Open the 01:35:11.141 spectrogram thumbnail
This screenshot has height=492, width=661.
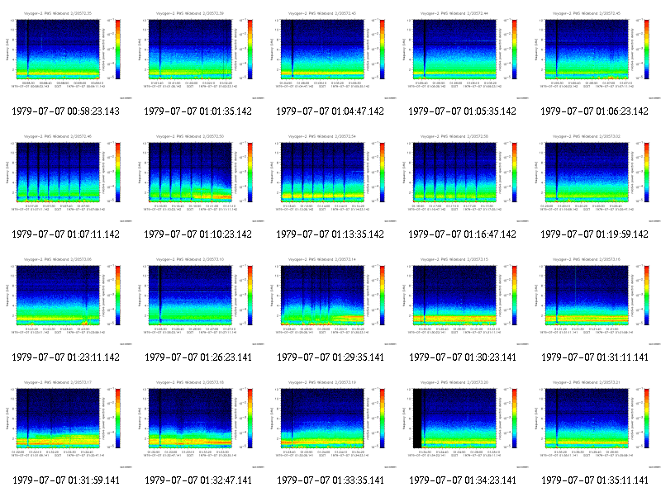click(595, 423)
